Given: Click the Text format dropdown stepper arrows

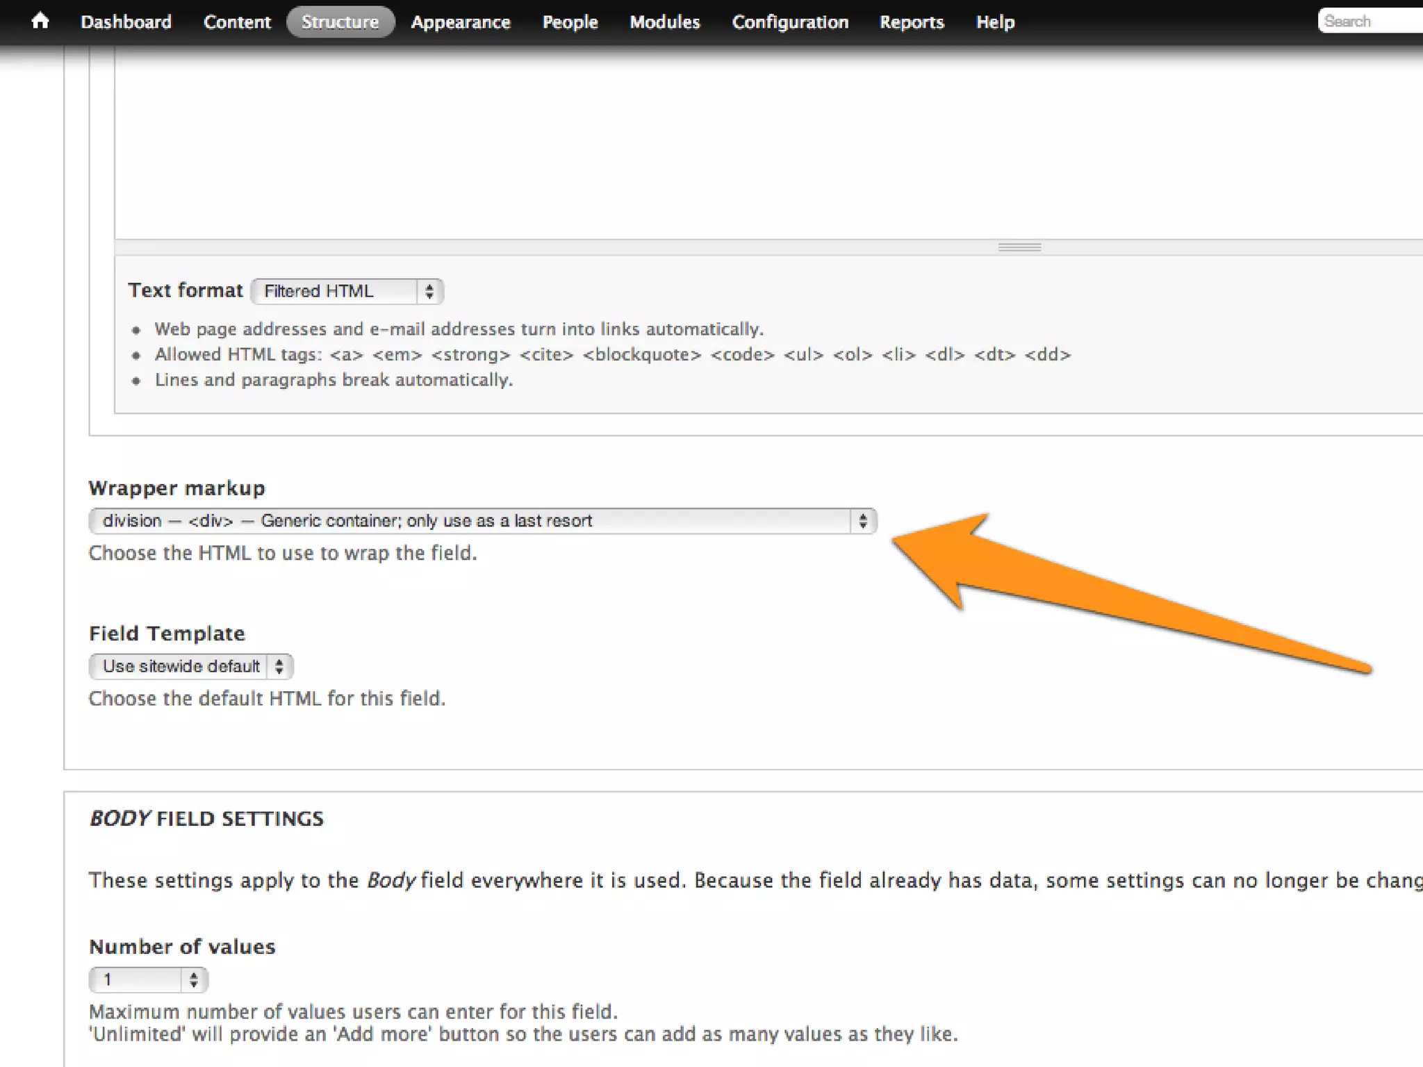Looking at the screenshot, I should click(429, 291).
